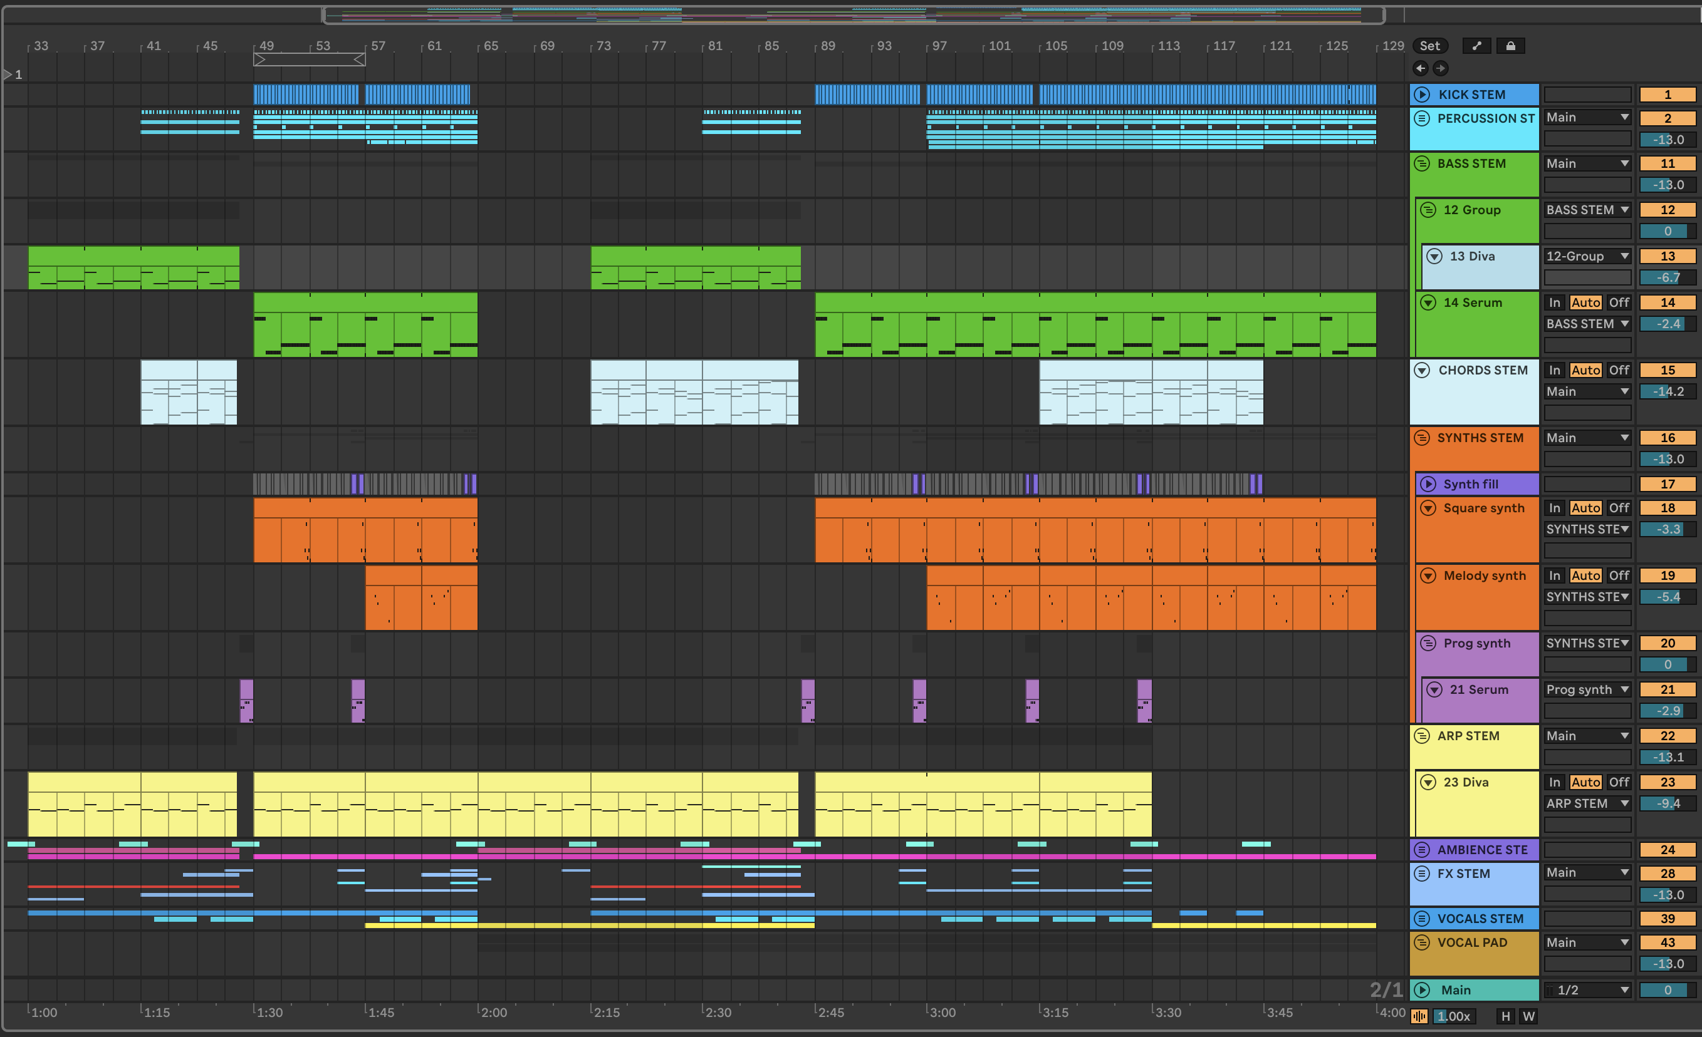The image size is (1702, 1037).
Task: Jump to previous locator arrow
Action: point(1420,68)
